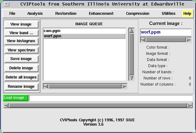Image resolution: width=196 pixels, height=133 pixels.
Task: Click the View image button
Action: [x=21, y=24]
